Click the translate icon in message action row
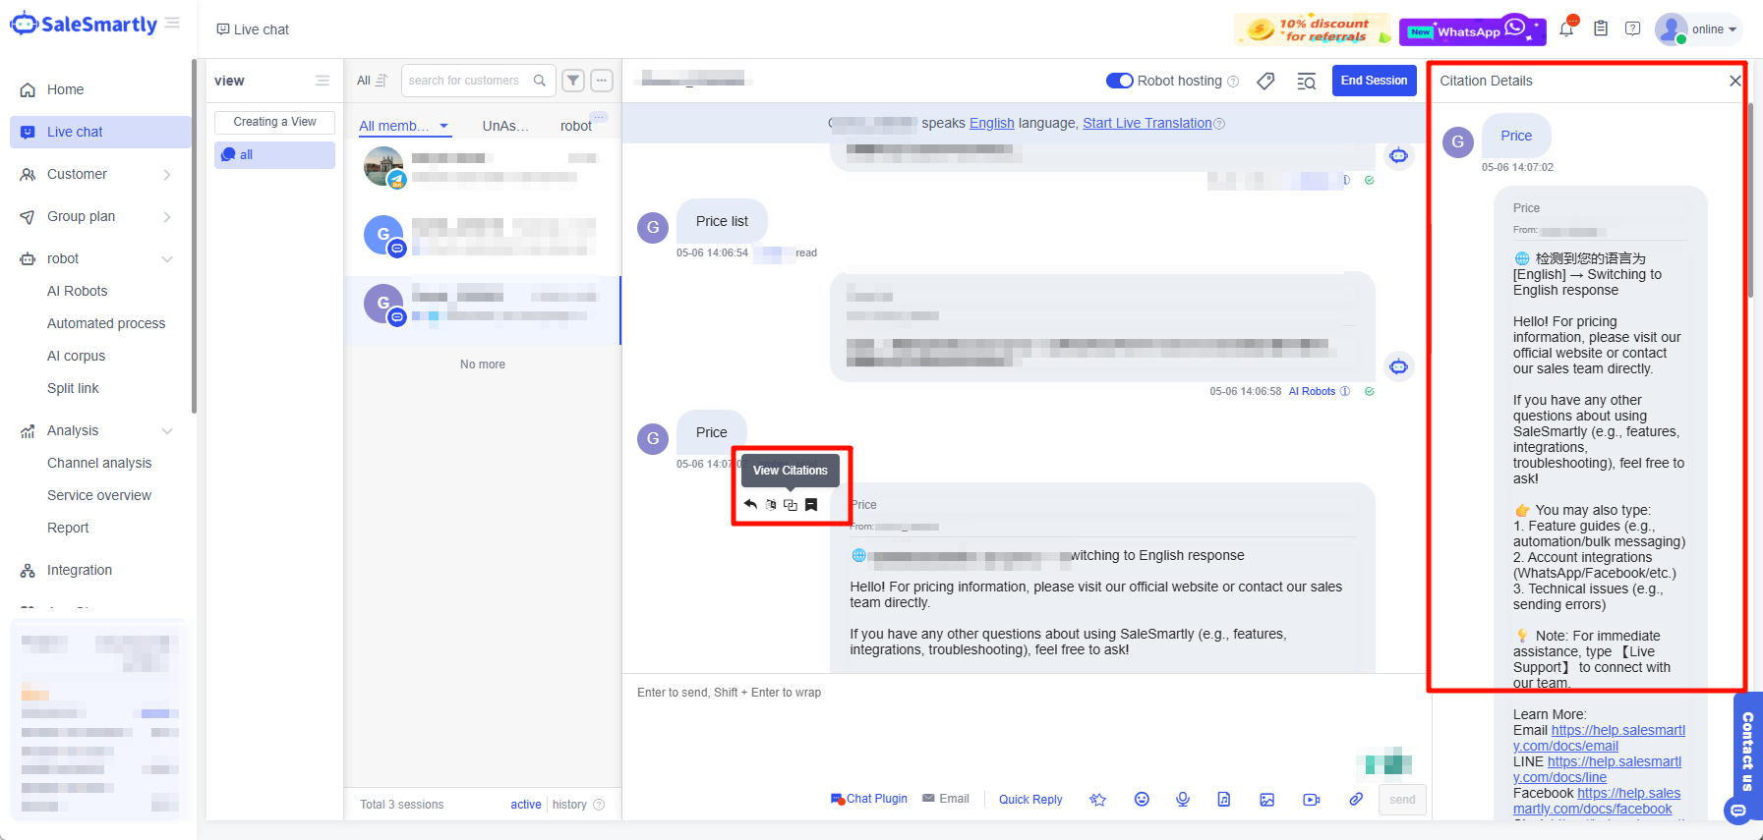The width and height of the screenshot is (1763, 840). pyautogui.click(x=771, y=504)
